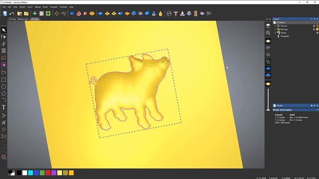Viewport: 319px width, 179px height.
Task: Pick the green color swatch
Action: pyautogui.click(x=42, y=173)
